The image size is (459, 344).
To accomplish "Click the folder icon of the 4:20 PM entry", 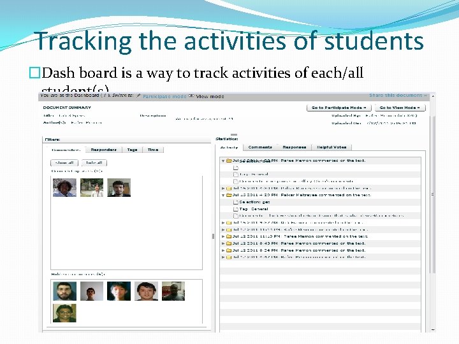I will (229, 195).
